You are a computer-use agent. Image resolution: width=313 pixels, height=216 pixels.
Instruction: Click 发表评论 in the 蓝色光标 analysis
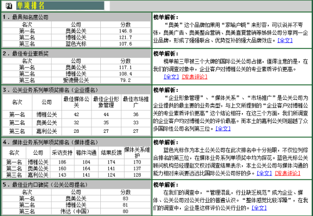[x=287, y=173]
